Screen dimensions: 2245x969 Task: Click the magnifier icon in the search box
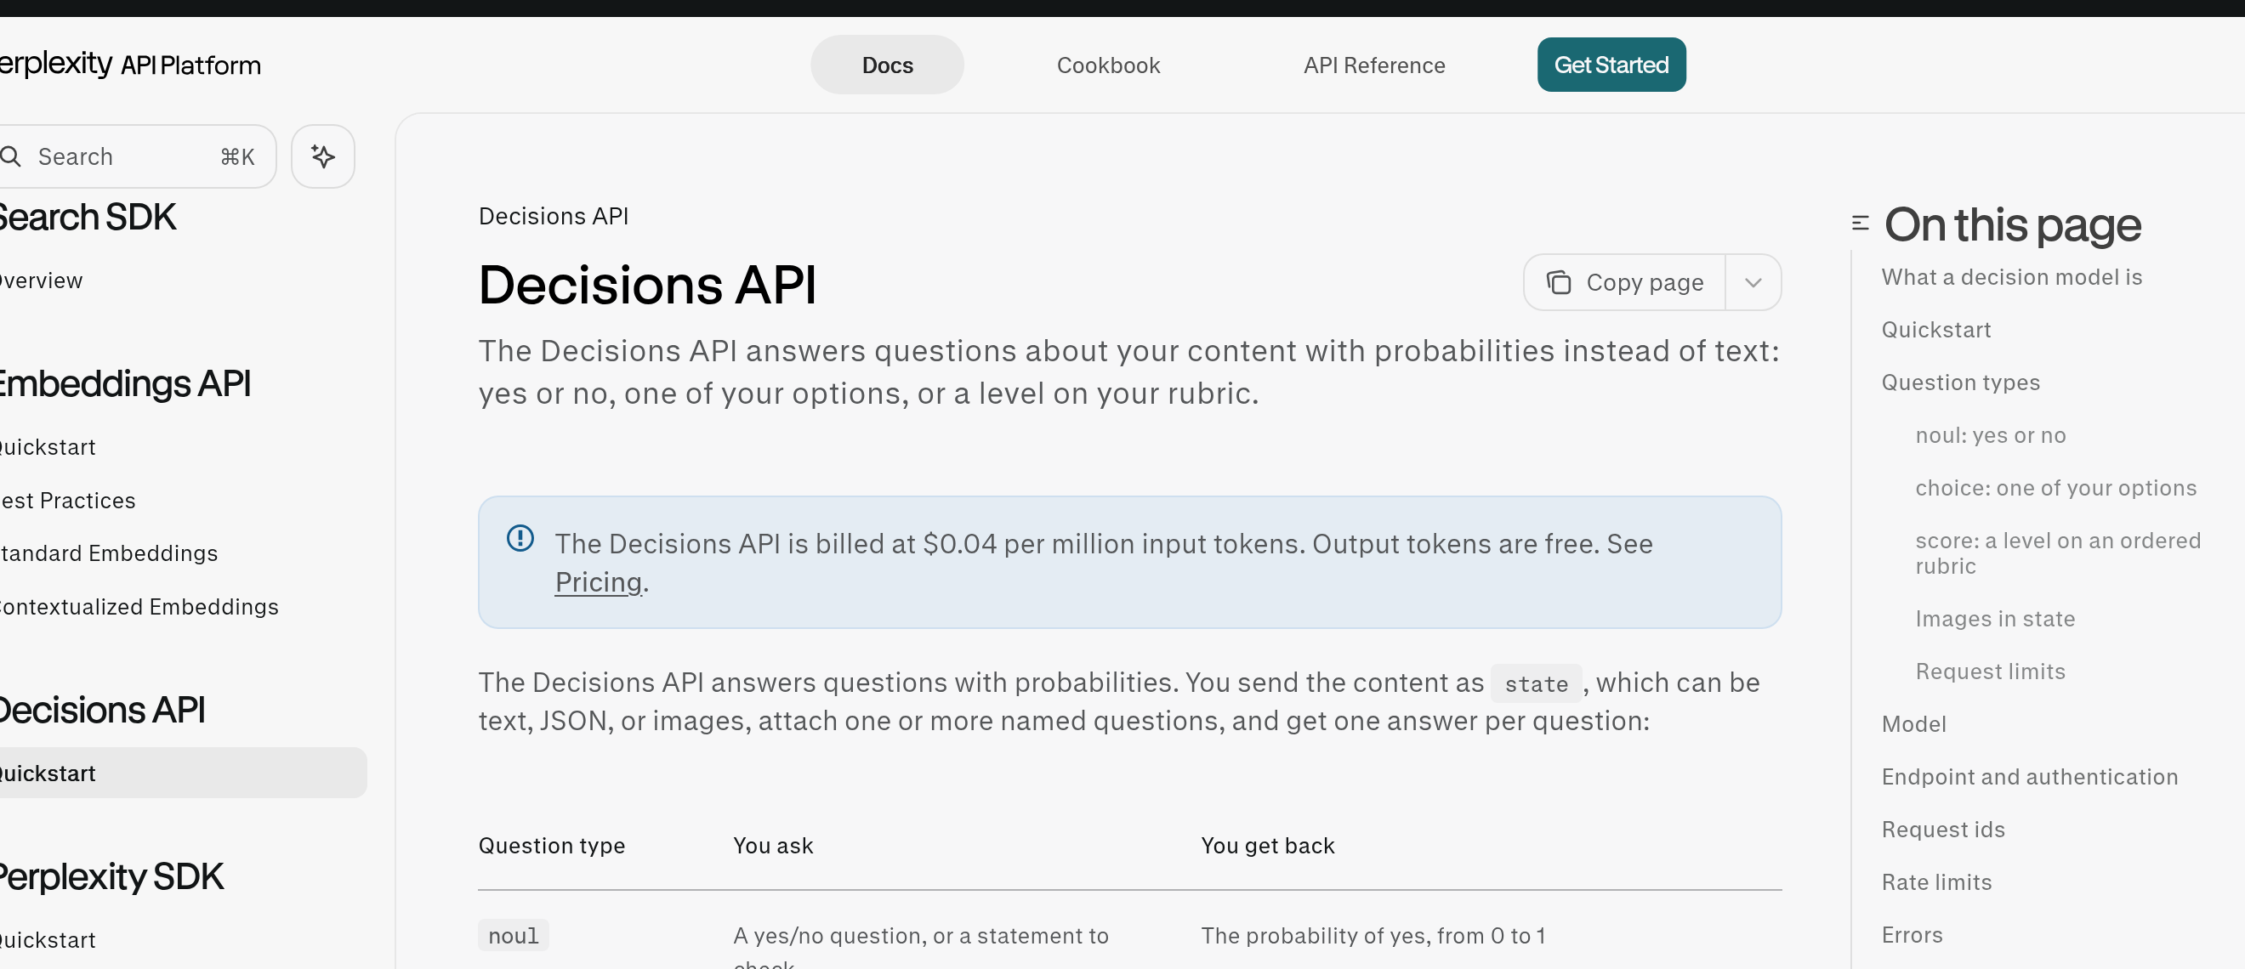click(10, 157)
